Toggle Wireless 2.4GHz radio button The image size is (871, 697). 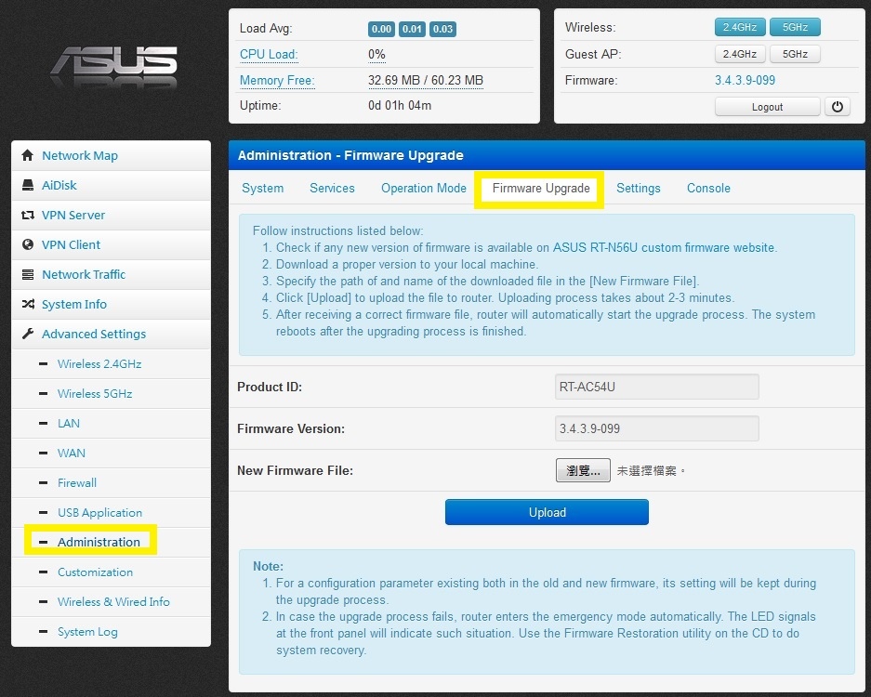tap(740, 27)
